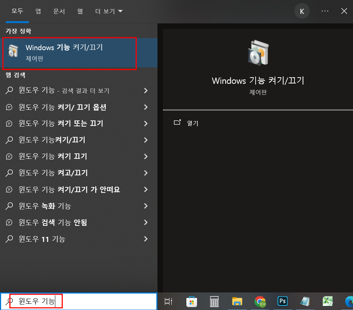The width and height of the screenshot is (353, 310).
Task: Open the three-dot options menu
Action: click(x=325, y=11)
